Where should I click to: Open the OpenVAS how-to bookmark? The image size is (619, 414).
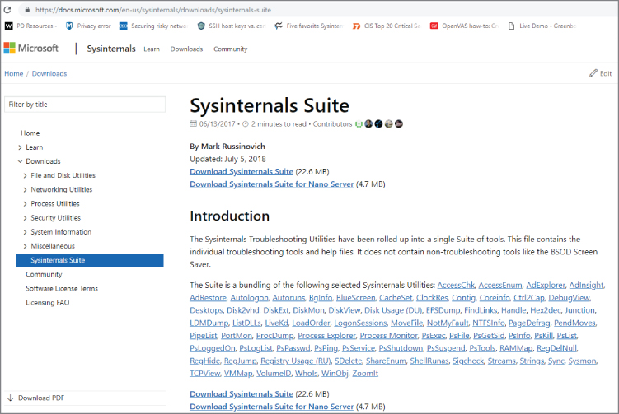465,26
